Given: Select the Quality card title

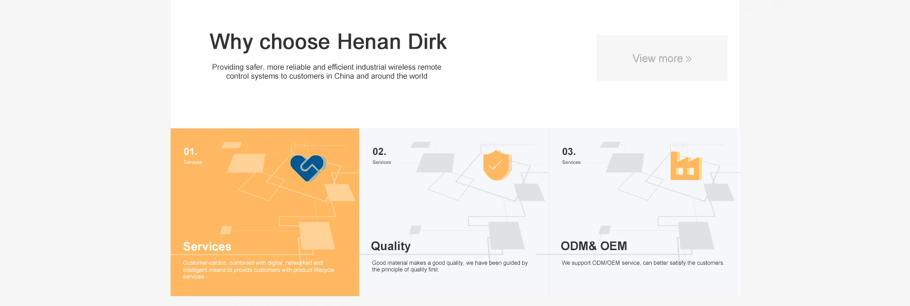Looking at the screenshot, I should (x=391, y=246).
